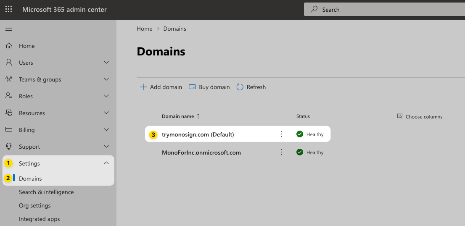The image size is (465, 226).
Task: Click Healthy status text for MonoForInc.onmicrosoft.com
Action: point(315,152)
